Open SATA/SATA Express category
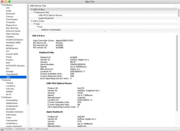This screenshot has width=180, height=131. pos(15,65)
